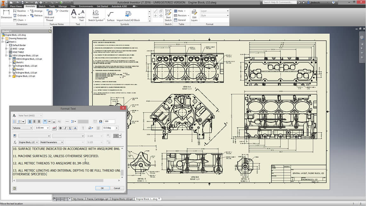Expand the Drawing Resources tree node
The width and height of the screenshot is (366, 206).
pyautogui.click(x=3, y=38)
